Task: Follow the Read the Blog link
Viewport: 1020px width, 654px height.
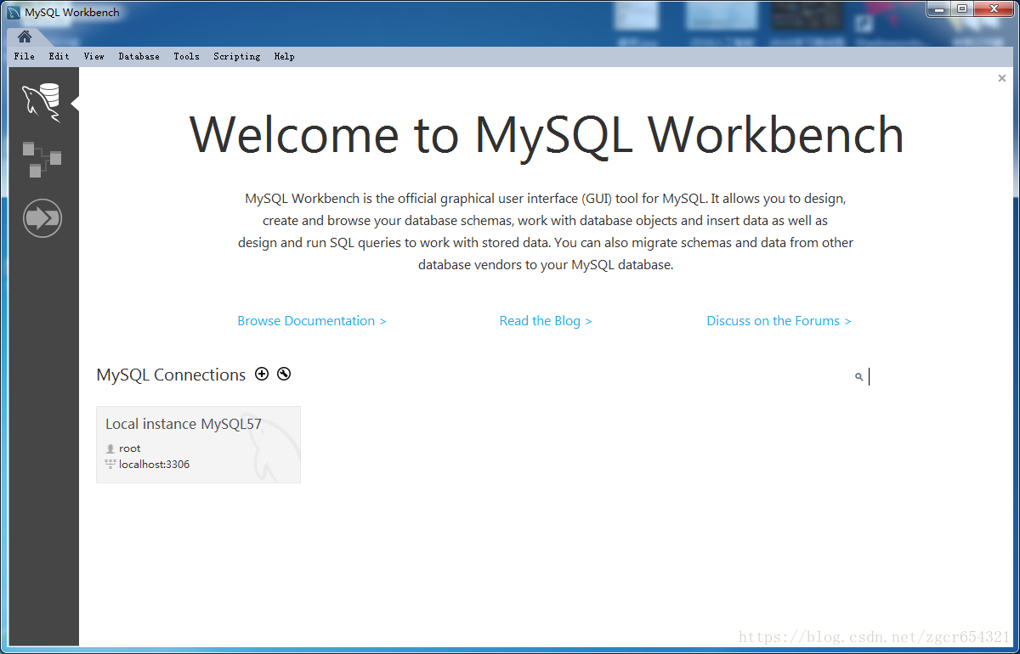Action: [546, 321]
